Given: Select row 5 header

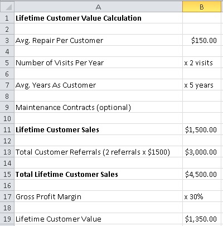Looking at the screenshot, I should tap(7, 62).
